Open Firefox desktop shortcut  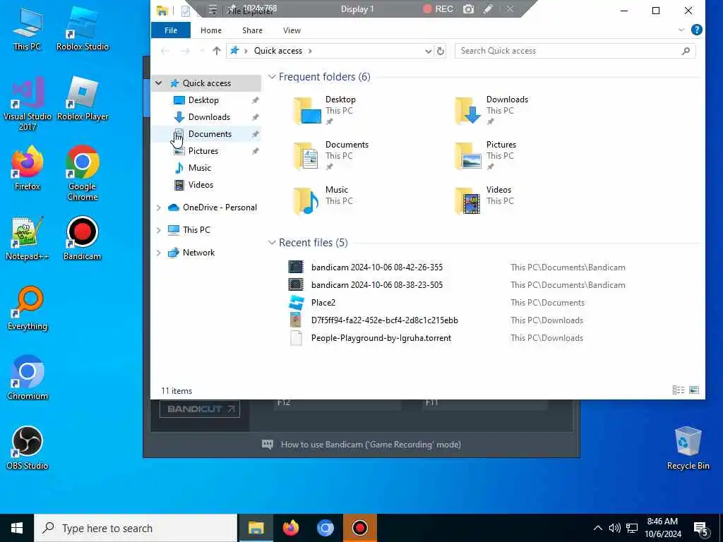click(28, 168)
